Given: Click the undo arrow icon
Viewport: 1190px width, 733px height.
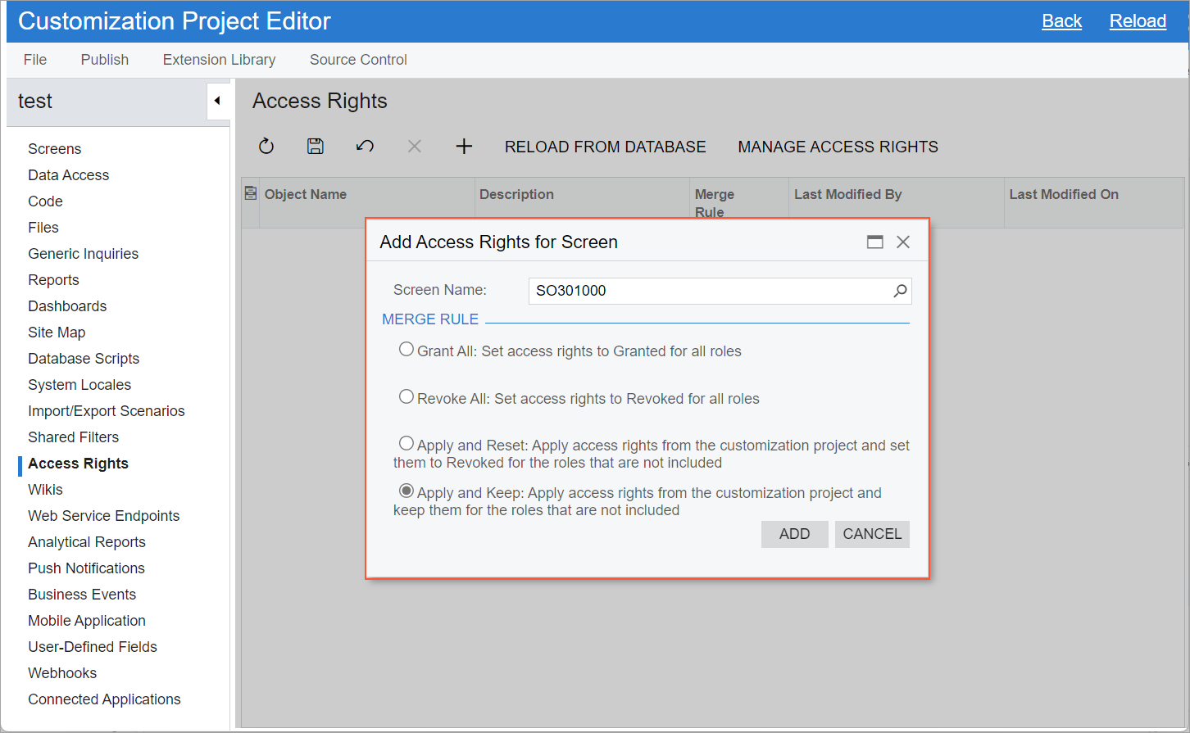Looking at the screenshot, I should (x=365, y=147).
